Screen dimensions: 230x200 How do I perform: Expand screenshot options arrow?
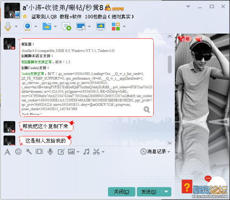click(x=103, y=152)
